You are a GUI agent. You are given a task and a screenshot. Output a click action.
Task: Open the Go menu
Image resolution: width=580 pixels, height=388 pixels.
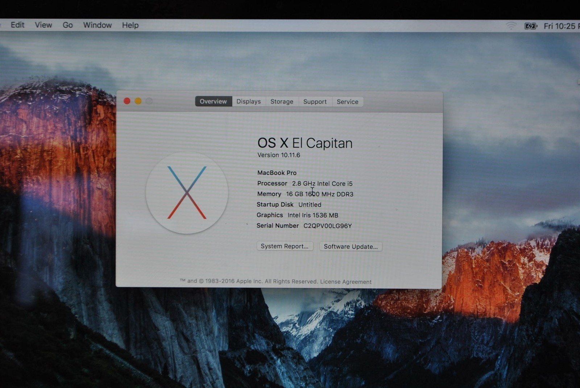click(x=68, y=25)
